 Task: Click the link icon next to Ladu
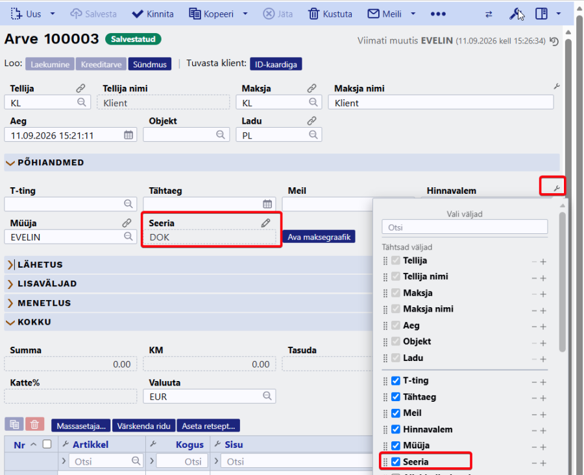pos(311,121)
